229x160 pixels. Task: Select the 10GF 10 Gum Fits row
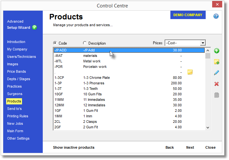point(129,94)
